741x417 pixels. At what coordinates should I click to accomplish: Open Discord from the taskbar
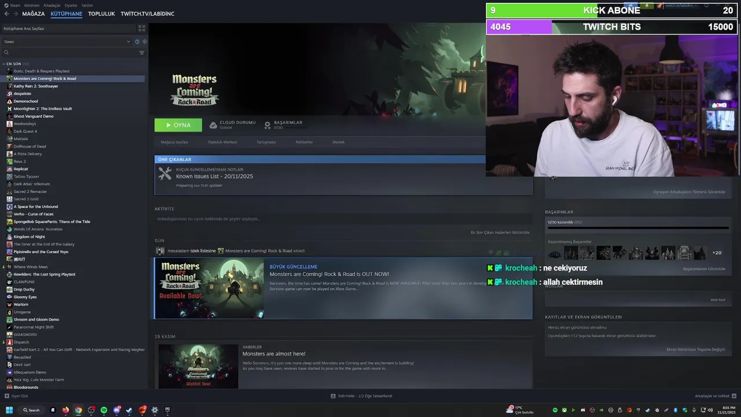(x=116, y=410)
